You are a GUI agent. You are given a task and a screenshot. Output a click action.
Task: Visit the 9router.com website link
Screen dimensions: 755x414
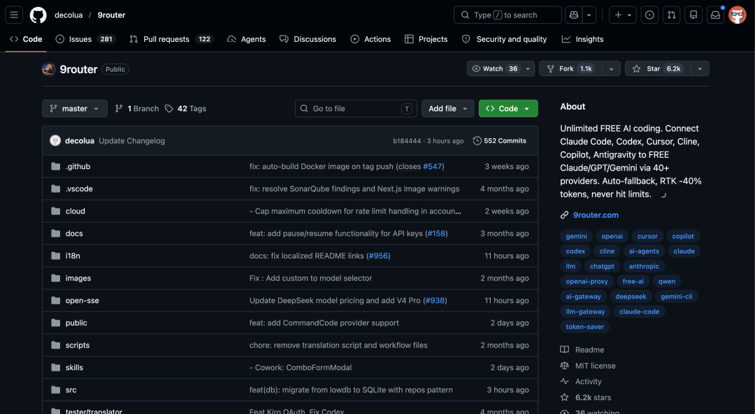tap(596, 215)
